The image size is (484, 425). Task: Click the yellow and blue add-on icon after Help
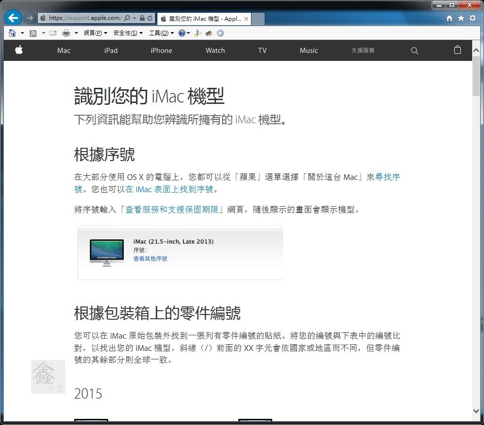tap(198, 33)
